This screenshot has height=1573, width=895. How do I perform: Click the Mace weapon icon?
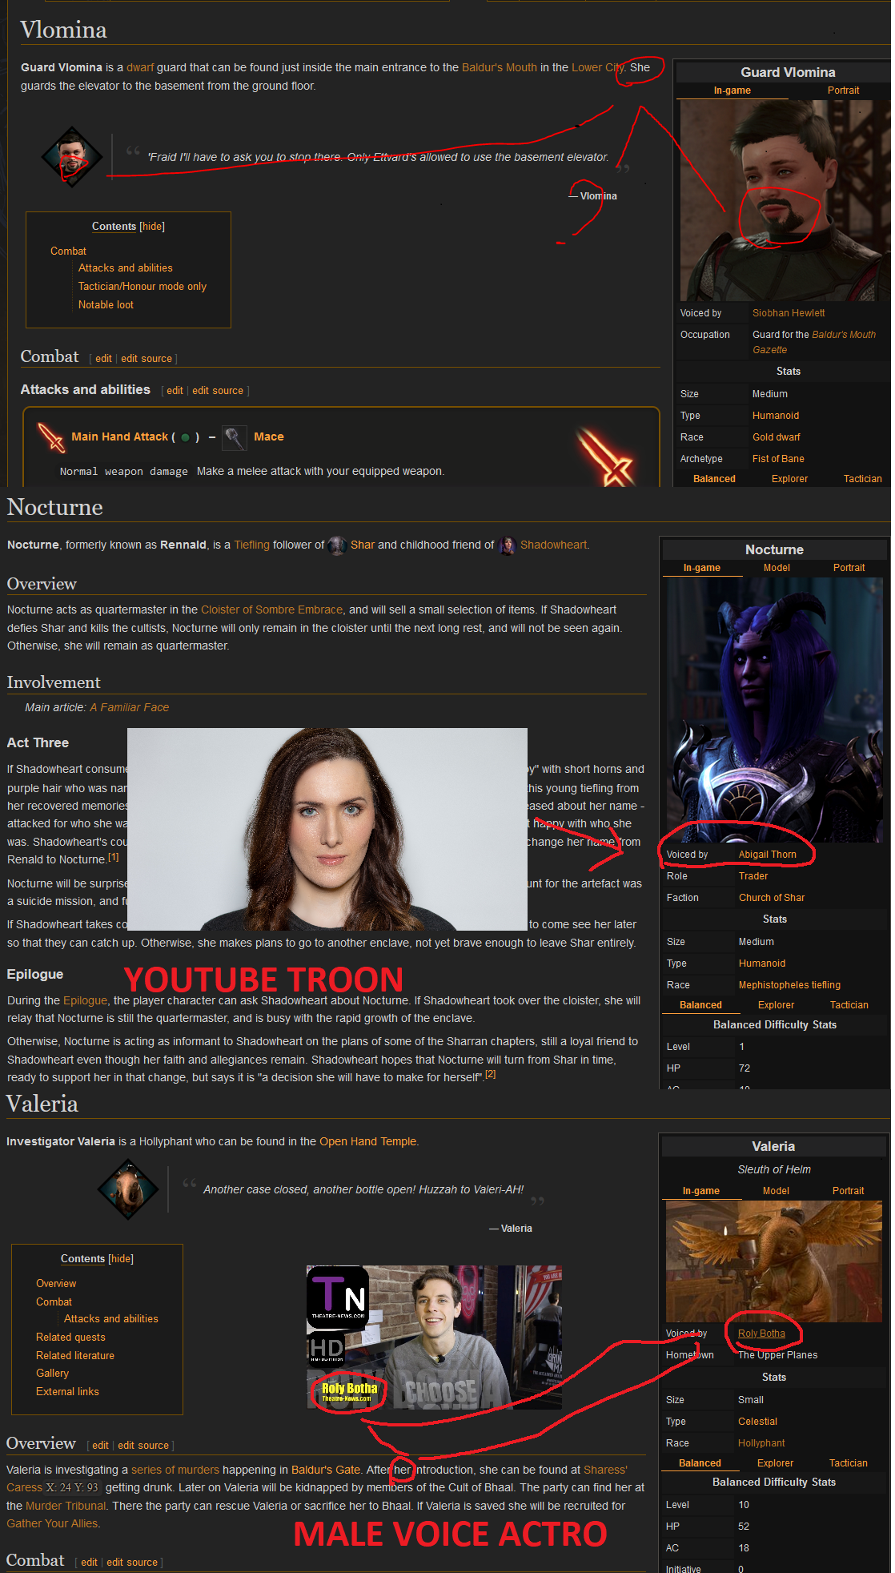(x=234, y=437)
